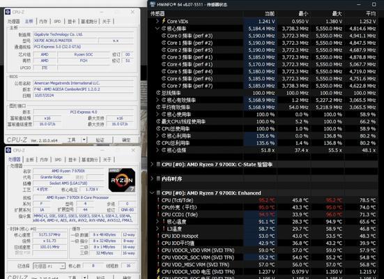Expand the 核心使用率 group
The image size is (384, 279).
[158, 114]
